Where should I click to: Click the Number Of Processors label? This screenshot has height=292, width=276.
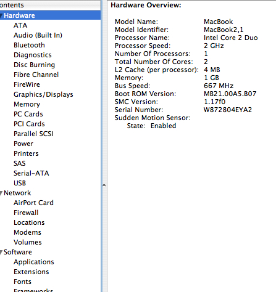pyautogui.click(x=153, y=54)
